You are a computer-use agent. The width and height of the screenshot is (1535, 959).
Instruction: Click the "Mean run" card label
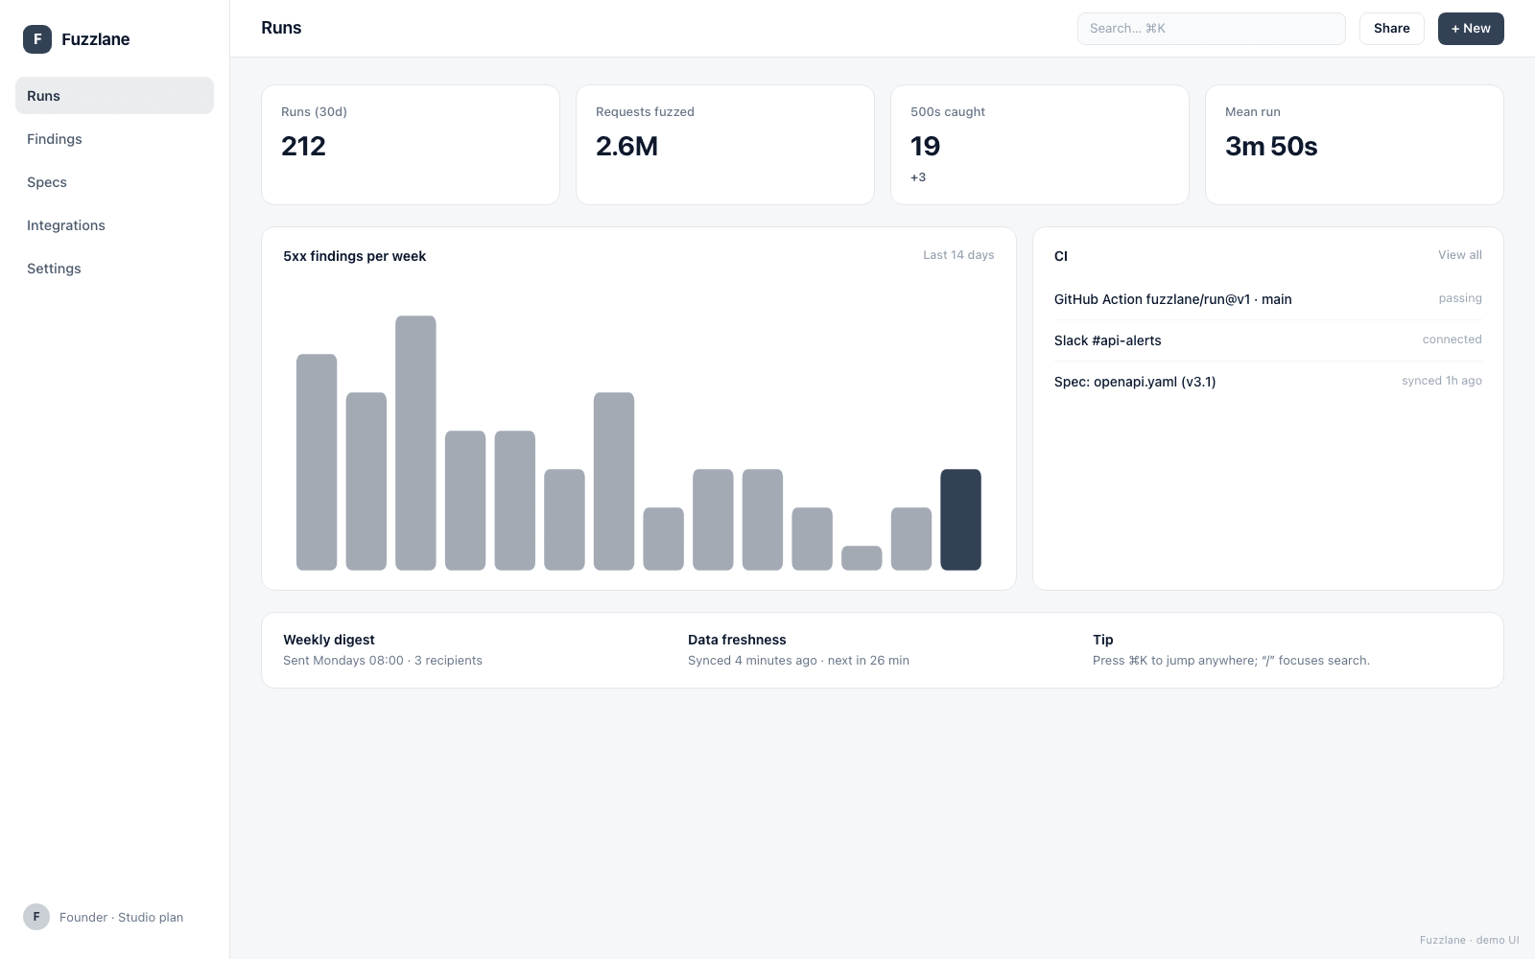coord(1253,112)
